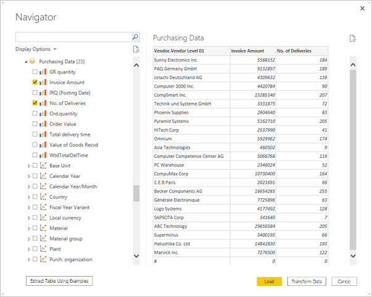Click the search magnifier icon
The width and height of the screenshot is (372, 297).
pos(135,37)
